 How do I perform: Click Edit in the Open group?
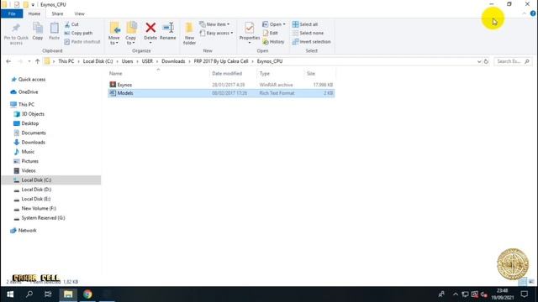(x=271, y=33)
